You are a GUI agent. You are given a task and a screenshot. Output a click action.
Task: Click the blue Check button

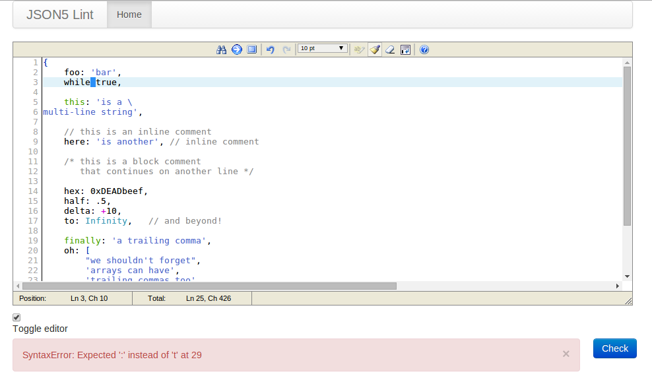pos(614,348)
